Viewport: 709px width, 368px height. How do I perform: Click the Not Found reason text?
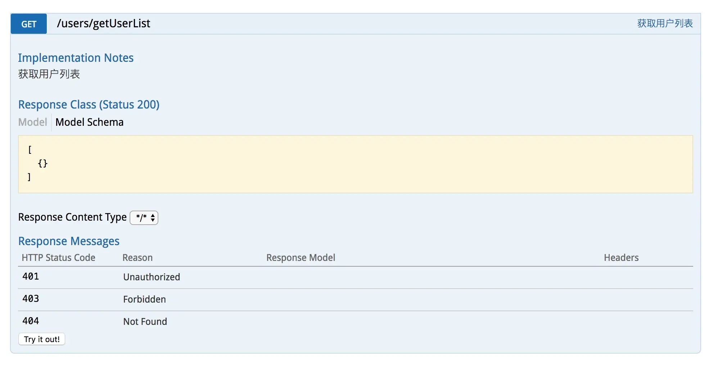(145, 322)
